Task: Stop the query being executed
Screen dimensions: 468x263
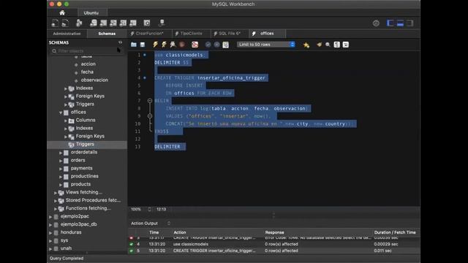Action: tap(182, 45)
